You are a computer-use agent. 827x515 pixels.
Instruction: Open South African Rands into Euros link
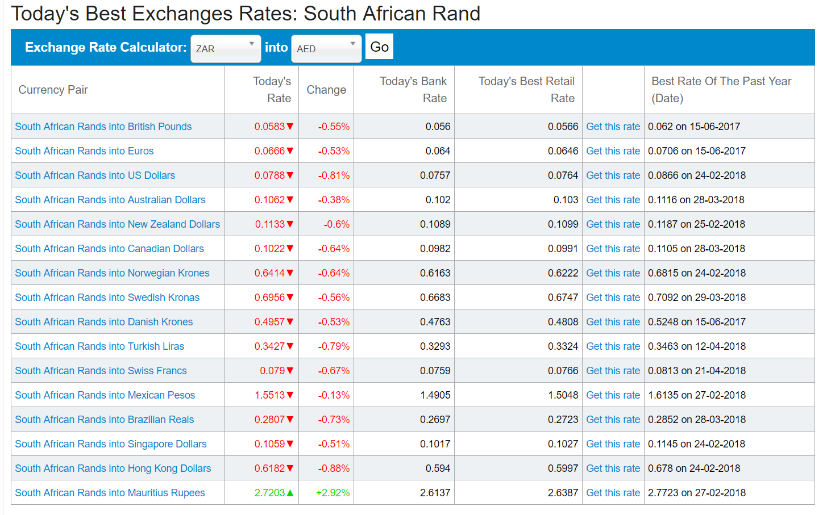tap(84, 151)
